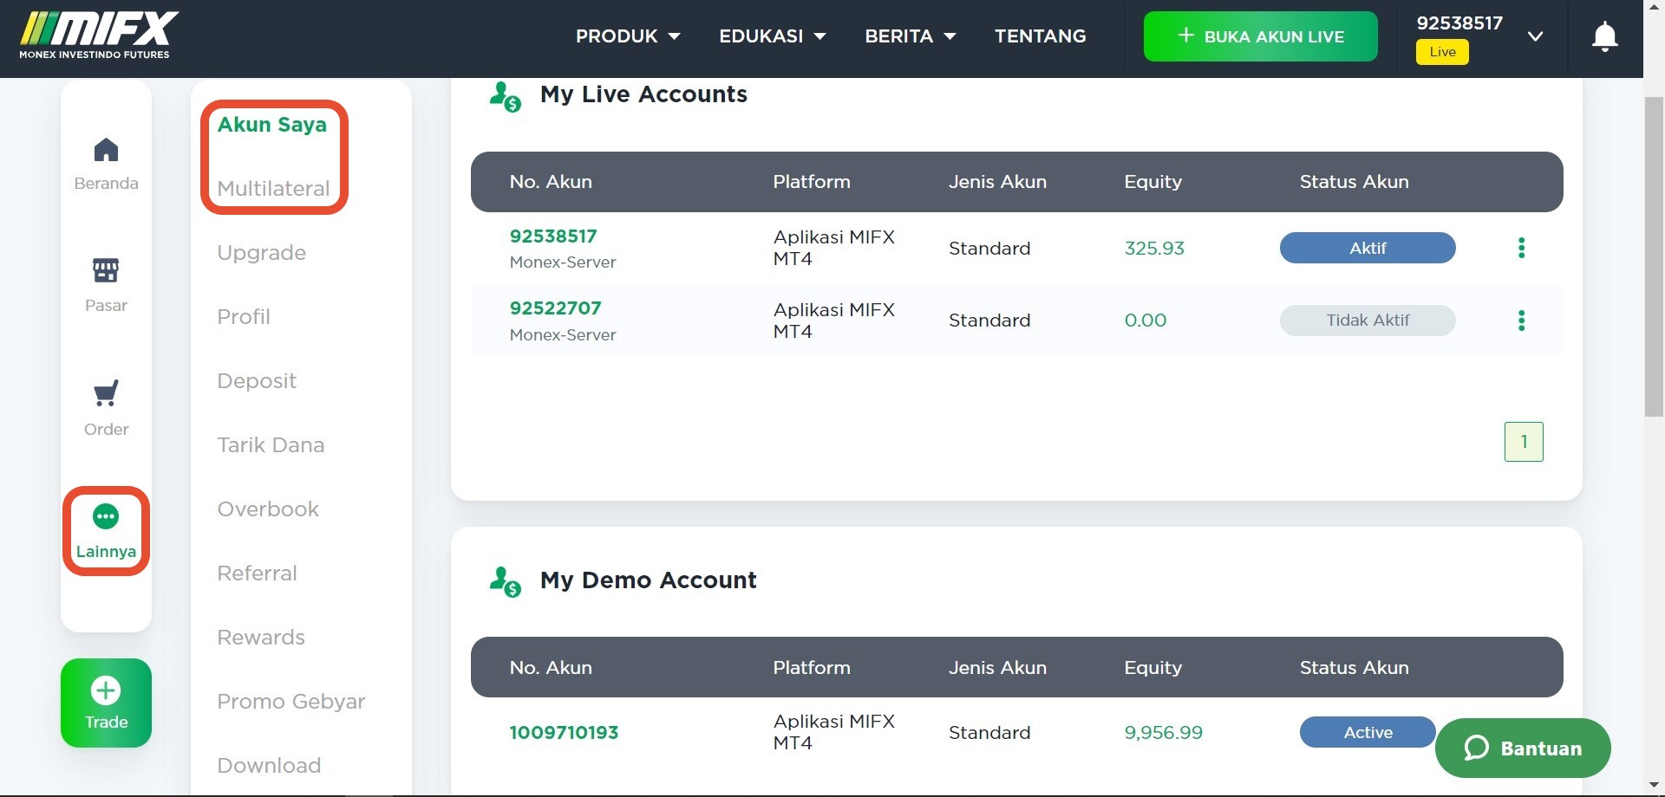Click Platform header in live accounts table

pyautogui.click(x=812, y=182)
